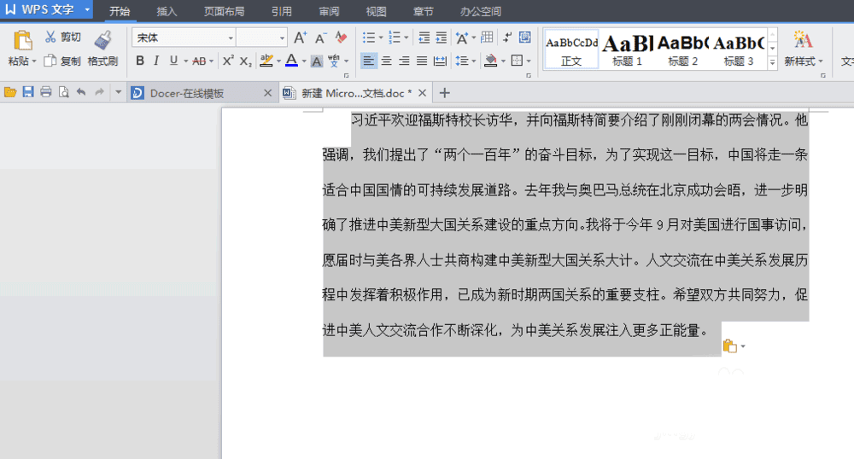Clear formatting with the eraser icon
Screen dimensions: 854x459
tap(341, 37)
